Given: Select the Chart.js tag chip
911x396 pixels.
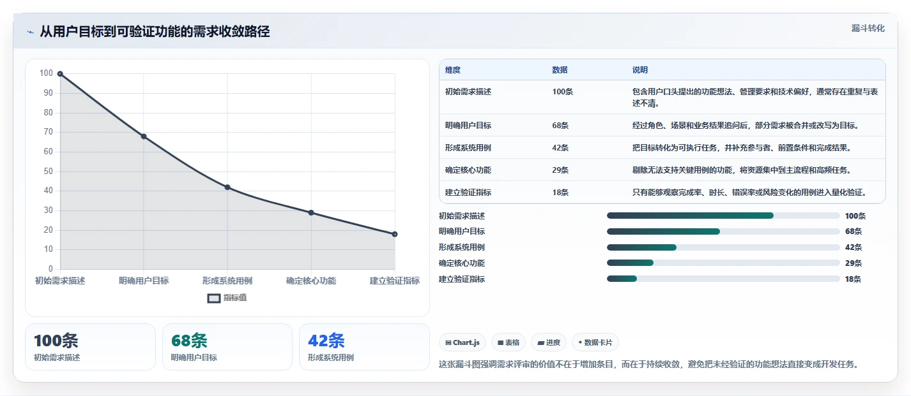Looking at the screenshot, I should pos(463,342).
